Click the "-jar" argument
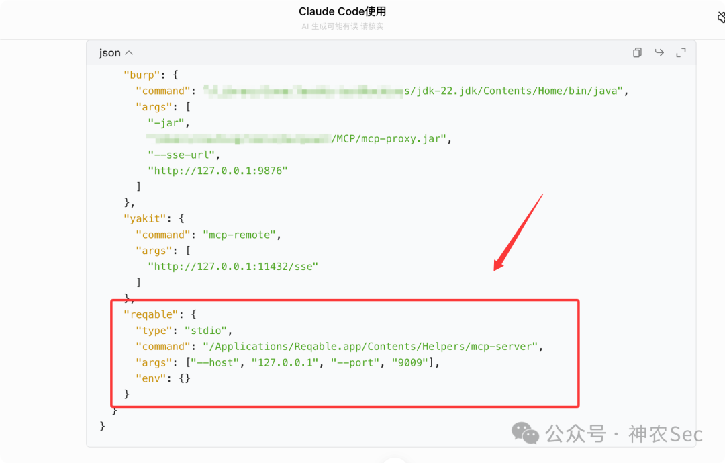The height and width of the screenshot is (463, 725). pos(166,123)
